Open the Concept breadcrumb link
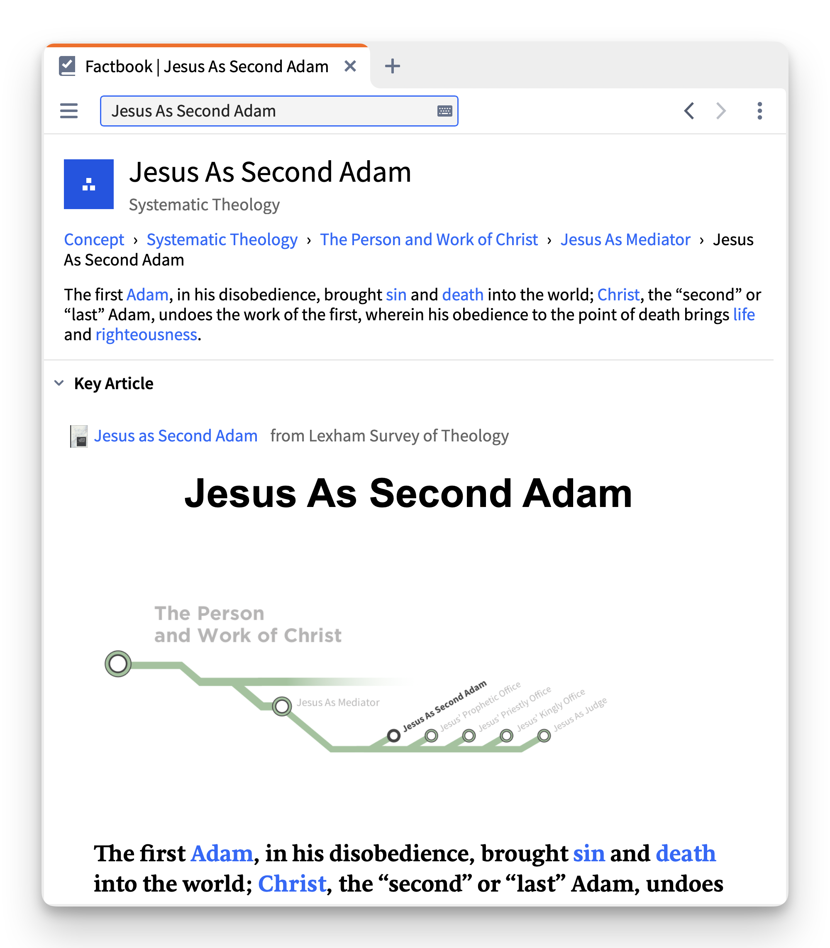This screenshot has width=830, height=948. [x=92, y=239]
